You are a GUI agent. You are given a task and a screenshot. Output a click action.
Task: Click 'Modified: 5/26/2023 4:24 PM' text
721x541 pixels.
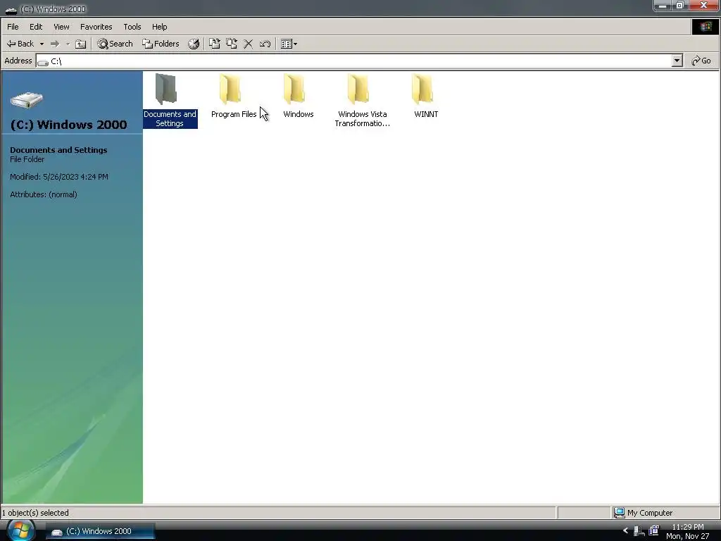click(59, 177)
